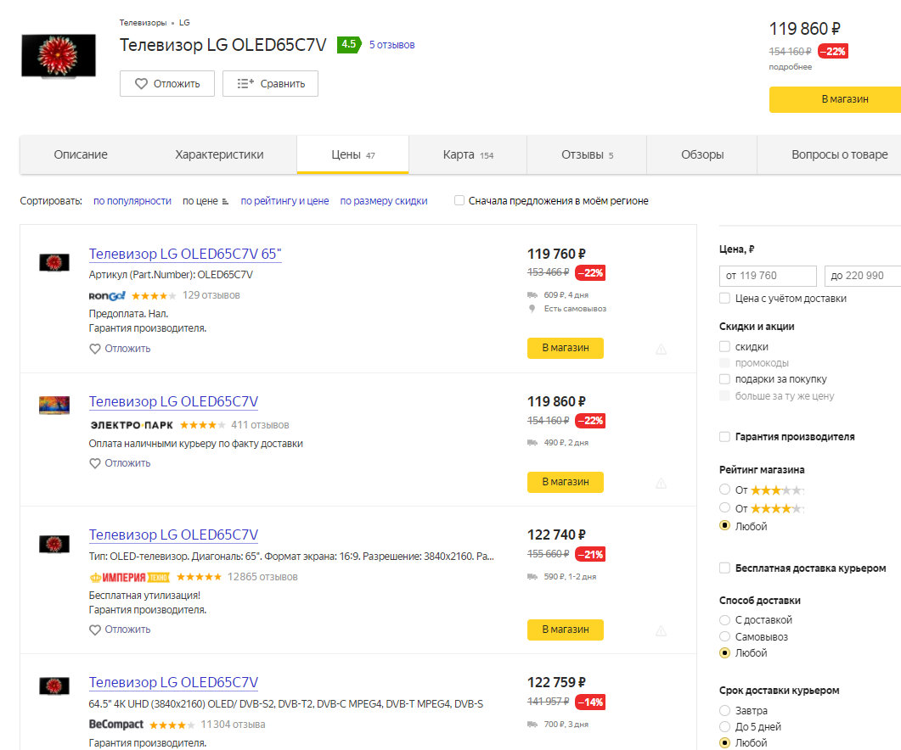This screenshot has width=901, height=750.
Task: Click the heart Отложить button under product title
Action: pyautogui.click(x=167, y=83)
